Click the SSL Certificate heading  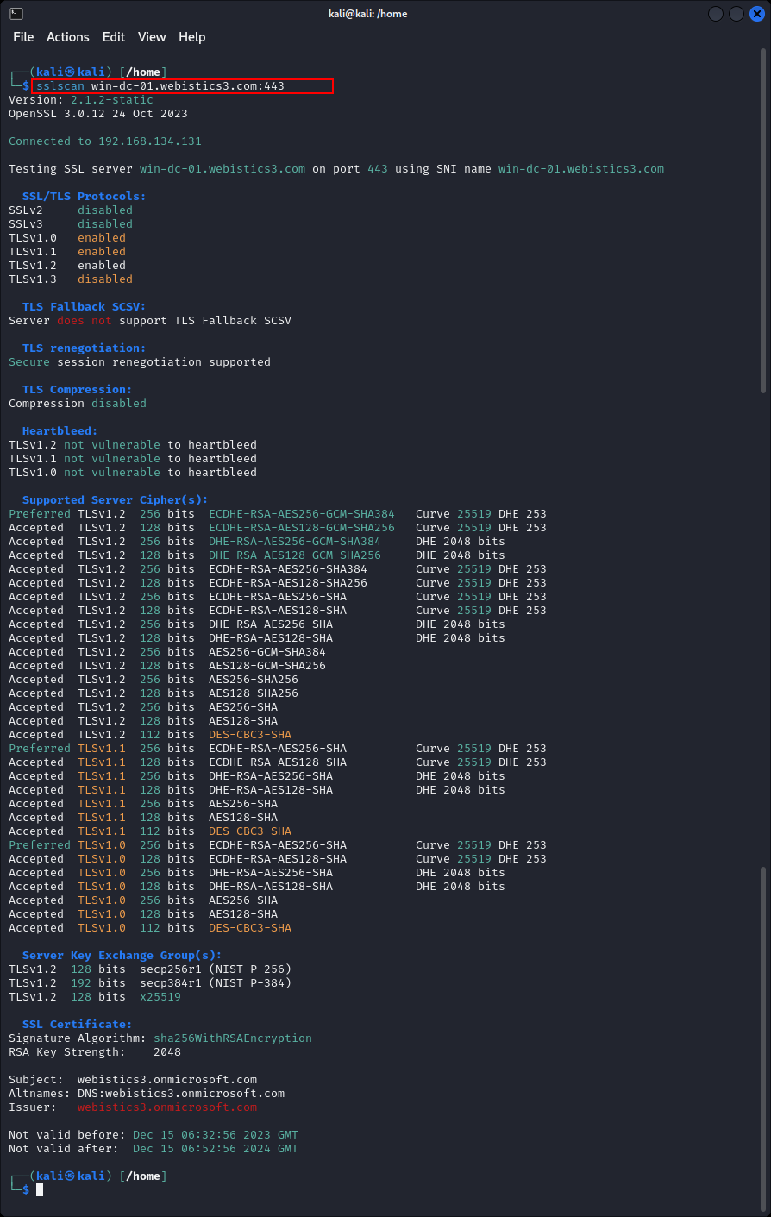tap(78, 1025)
